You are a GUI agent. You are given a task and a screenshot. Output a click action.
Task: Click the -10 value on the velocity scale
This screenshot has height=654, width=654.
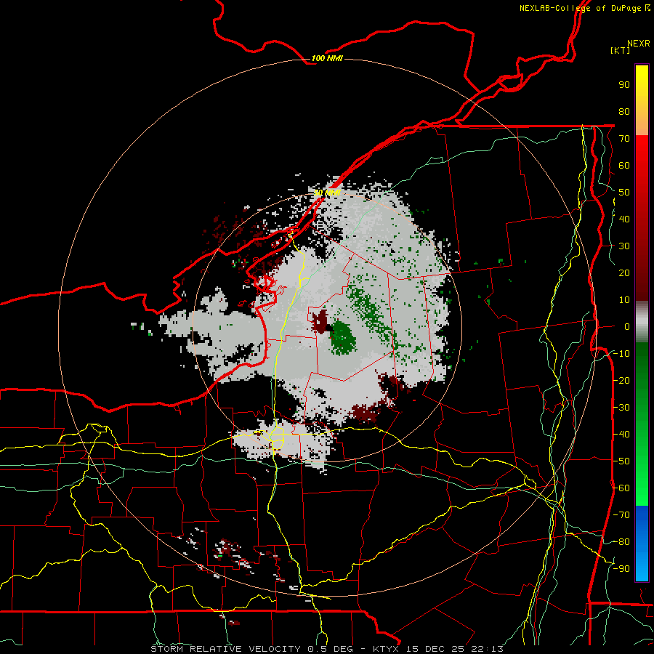621,354
